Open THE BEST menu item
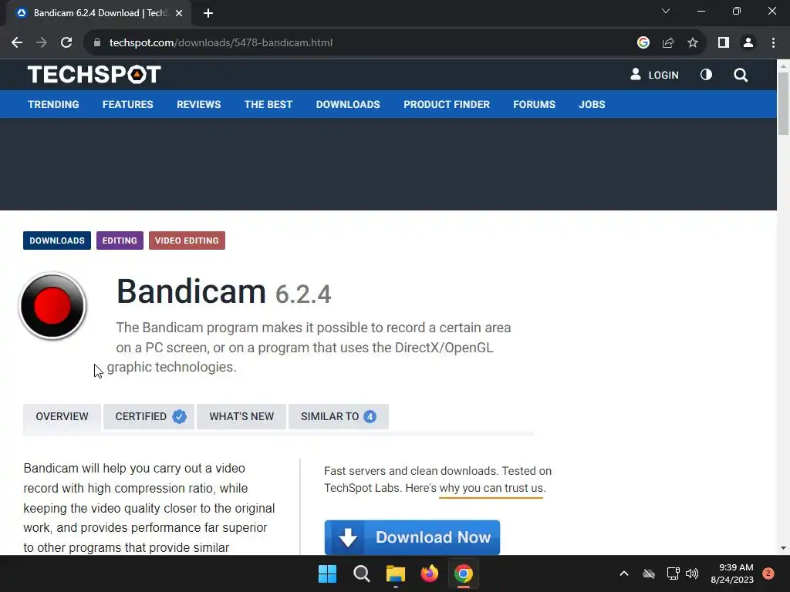790x592 pixels. pos(268,104)
